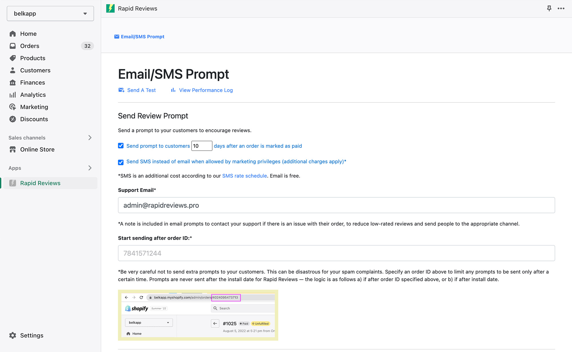This screenshot has height=352, width=572.
Task: Open the three-dot more options menu
Action: [561, 8]
